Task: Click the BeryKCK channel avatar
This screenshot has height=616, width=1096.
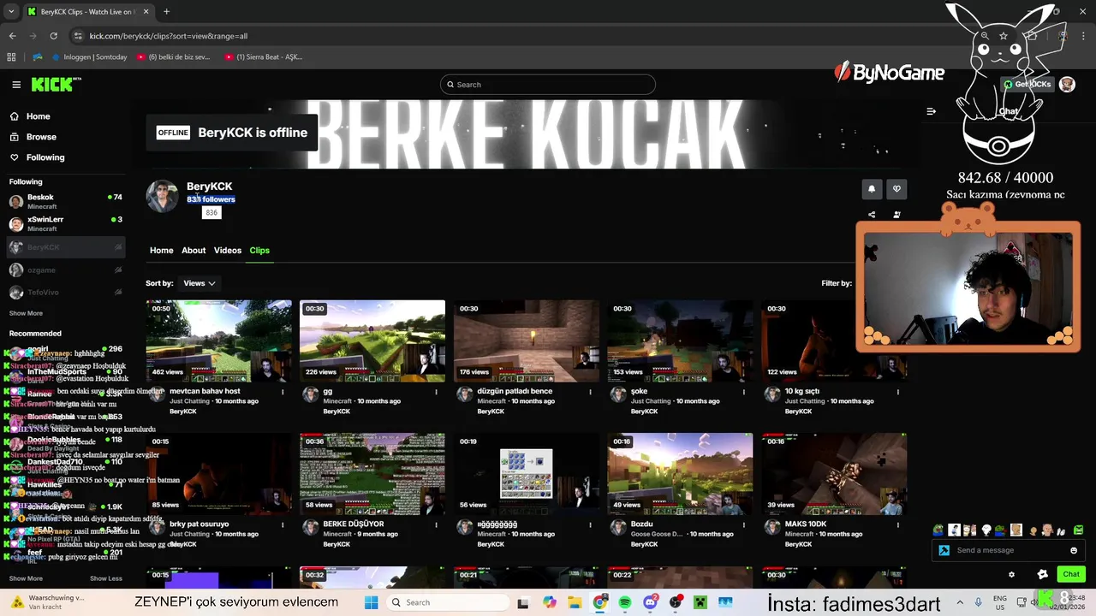Action: (162, 196)
